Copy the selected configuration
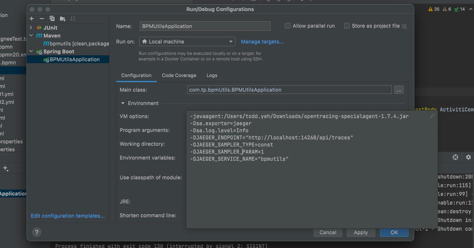 pyautogui.click(x=52, y=19)
